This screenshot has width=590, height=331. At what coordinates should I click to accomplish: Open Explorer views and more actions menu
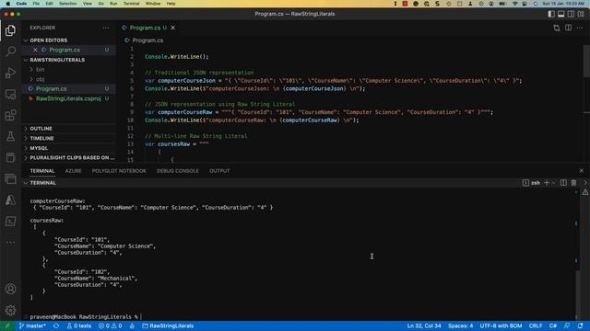click(106, 28)
